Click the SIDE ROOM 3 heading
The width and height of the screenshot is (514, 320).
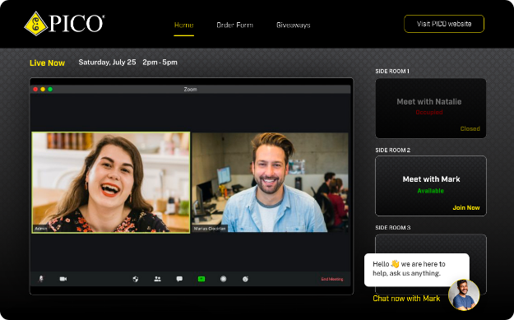tap(393, 228)
